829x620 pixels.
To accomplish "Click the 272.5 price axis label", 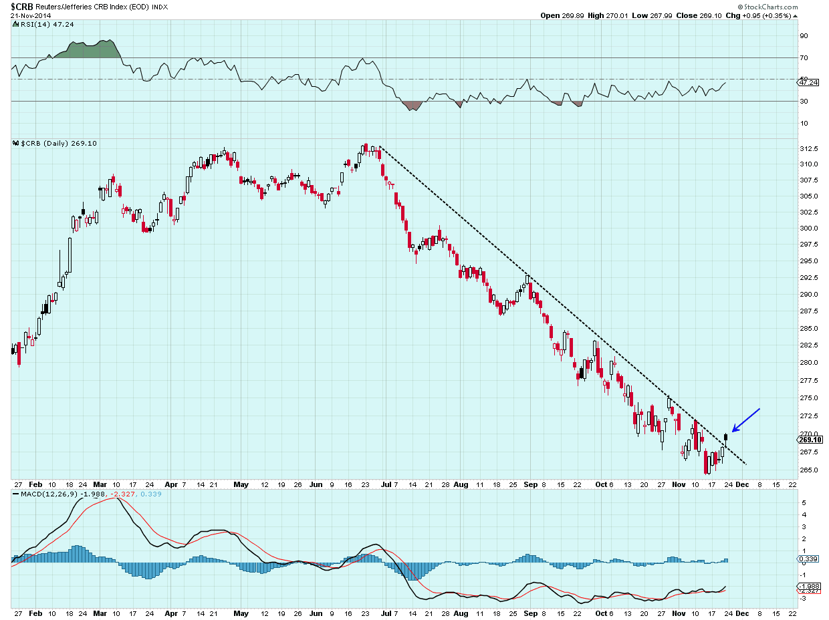I will [808, 416].
